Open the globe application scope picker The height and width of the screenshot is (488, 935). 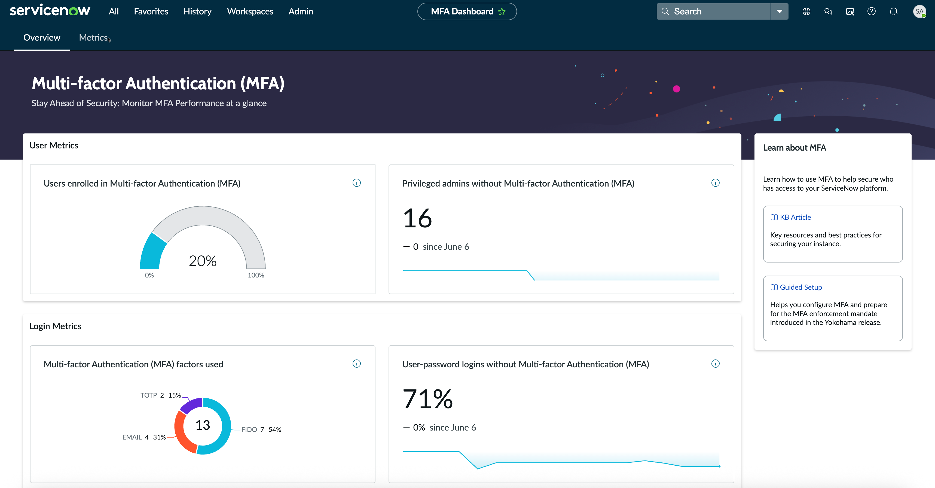[806, 11]
